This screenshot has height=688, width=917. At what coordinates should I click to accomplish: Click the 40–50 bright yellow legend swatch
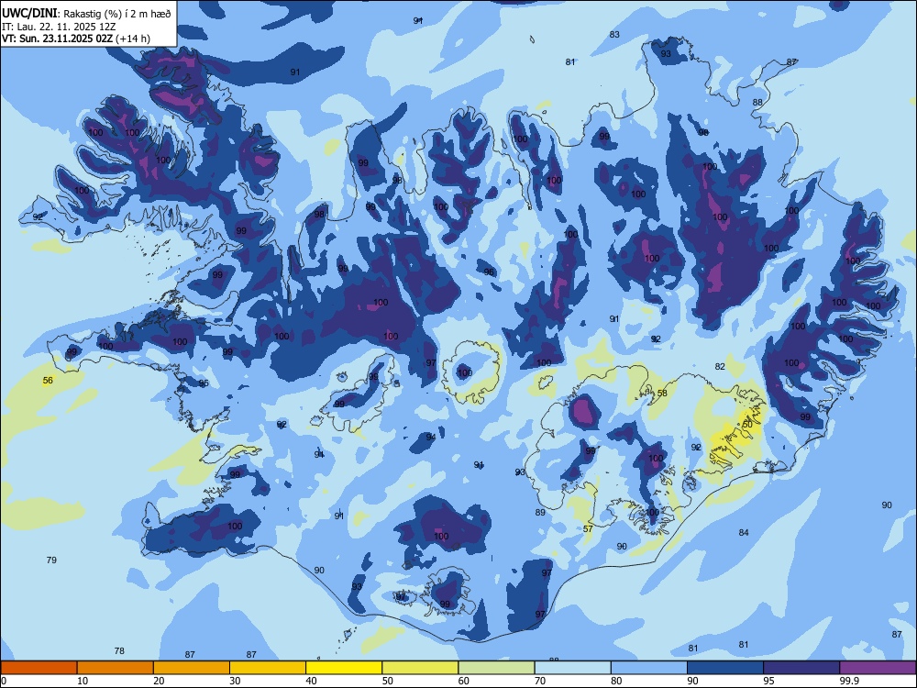pyautogui.click(x=344, y=668)
